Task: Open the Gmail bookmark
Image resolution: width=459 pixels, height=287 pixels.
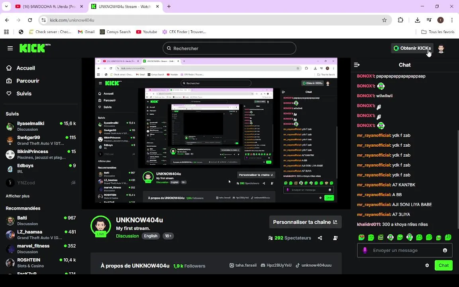Action: coord(86,31)
